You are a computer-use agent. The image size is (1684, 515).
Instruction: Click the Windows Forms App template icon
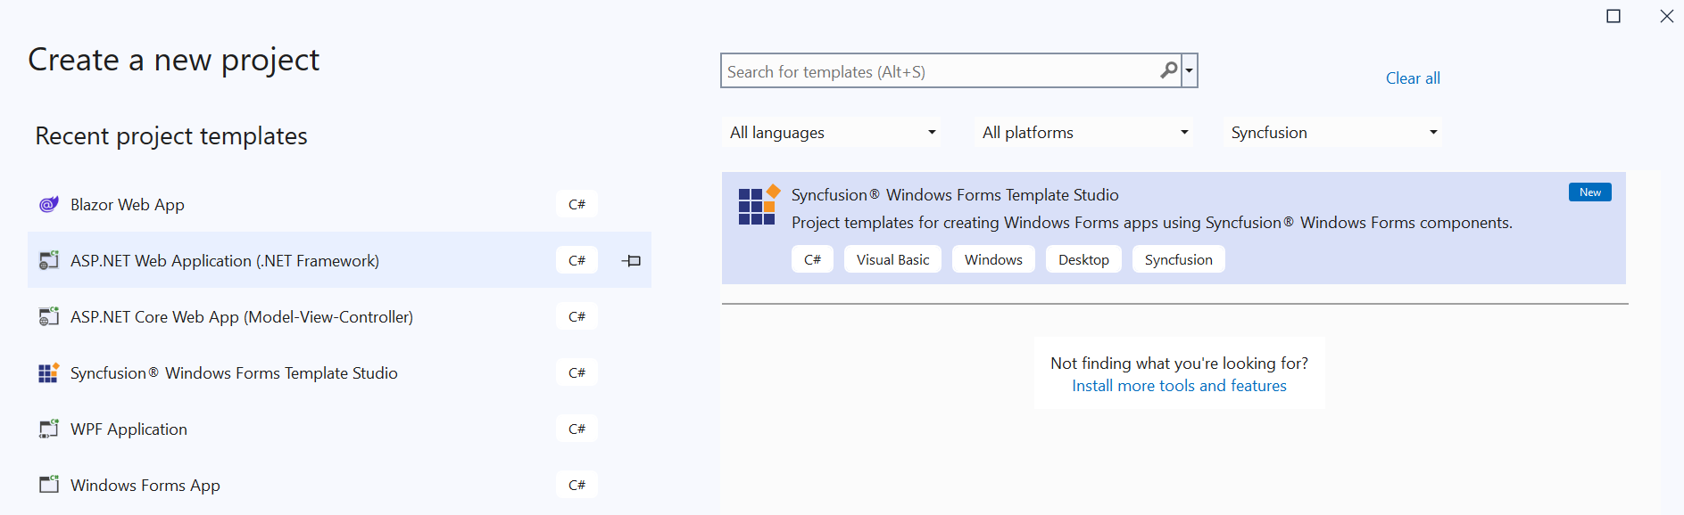[x=49, y=485]
